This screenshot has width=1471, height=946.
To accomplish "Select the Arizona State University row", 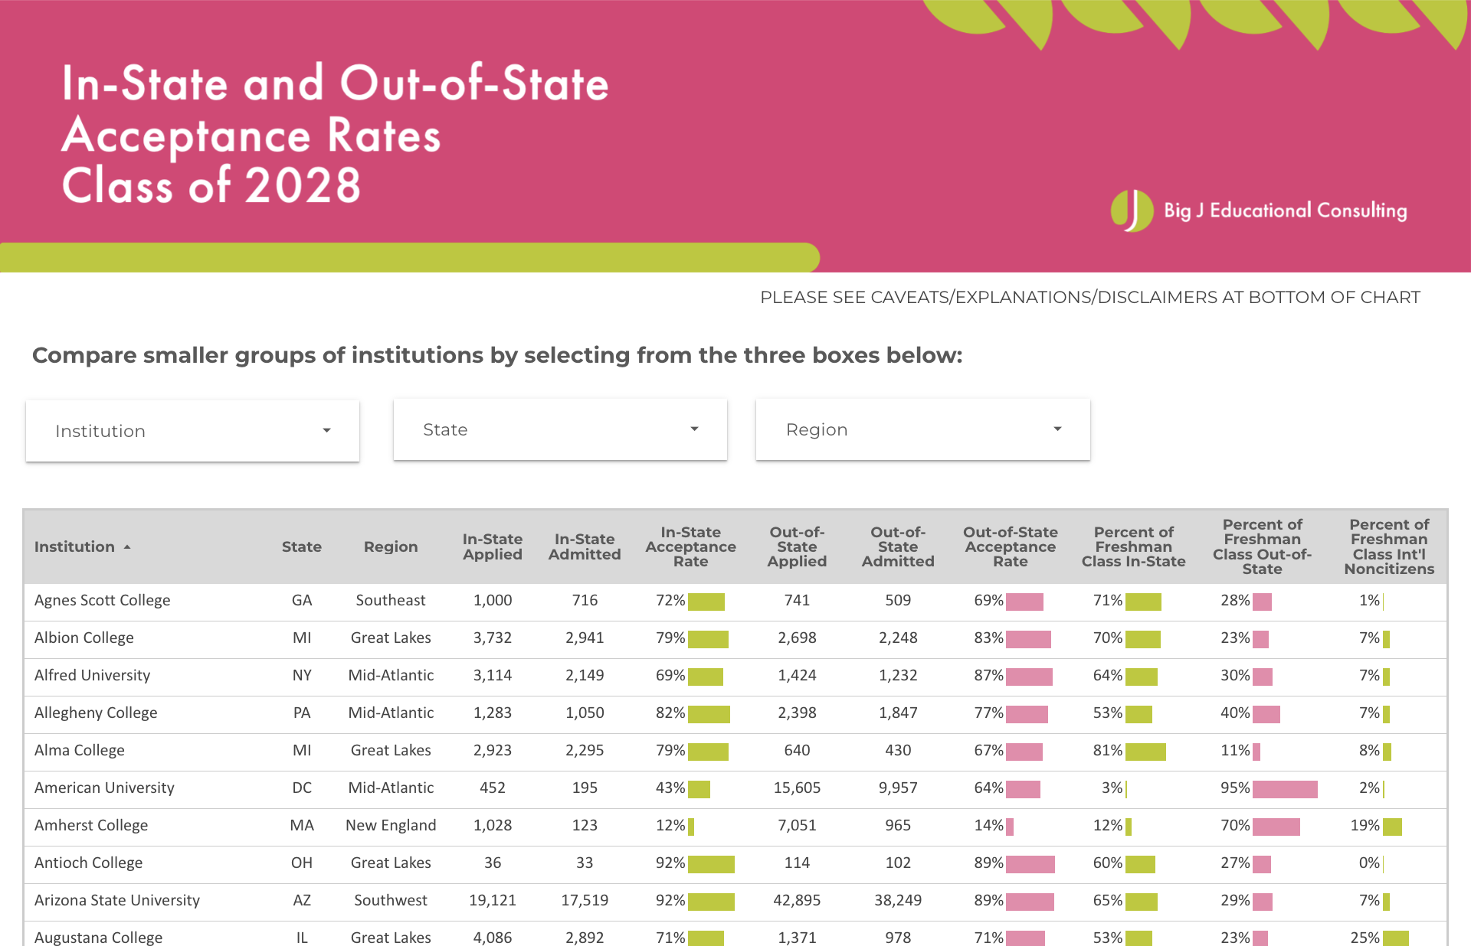I will (117, 901).
